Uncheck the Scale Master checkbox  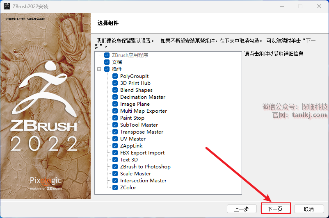[115, 173]
